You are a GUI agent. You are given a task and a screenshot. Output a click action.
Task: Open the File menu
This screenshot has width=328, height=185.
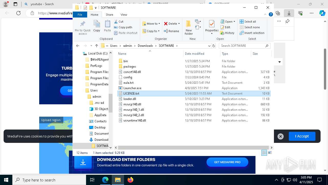(80, 15)
